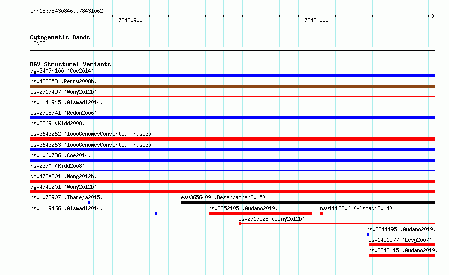Click the blue bar under esv2758741 (Redon2006)
This screenshot has width=449, height=275.
[232, 118]
